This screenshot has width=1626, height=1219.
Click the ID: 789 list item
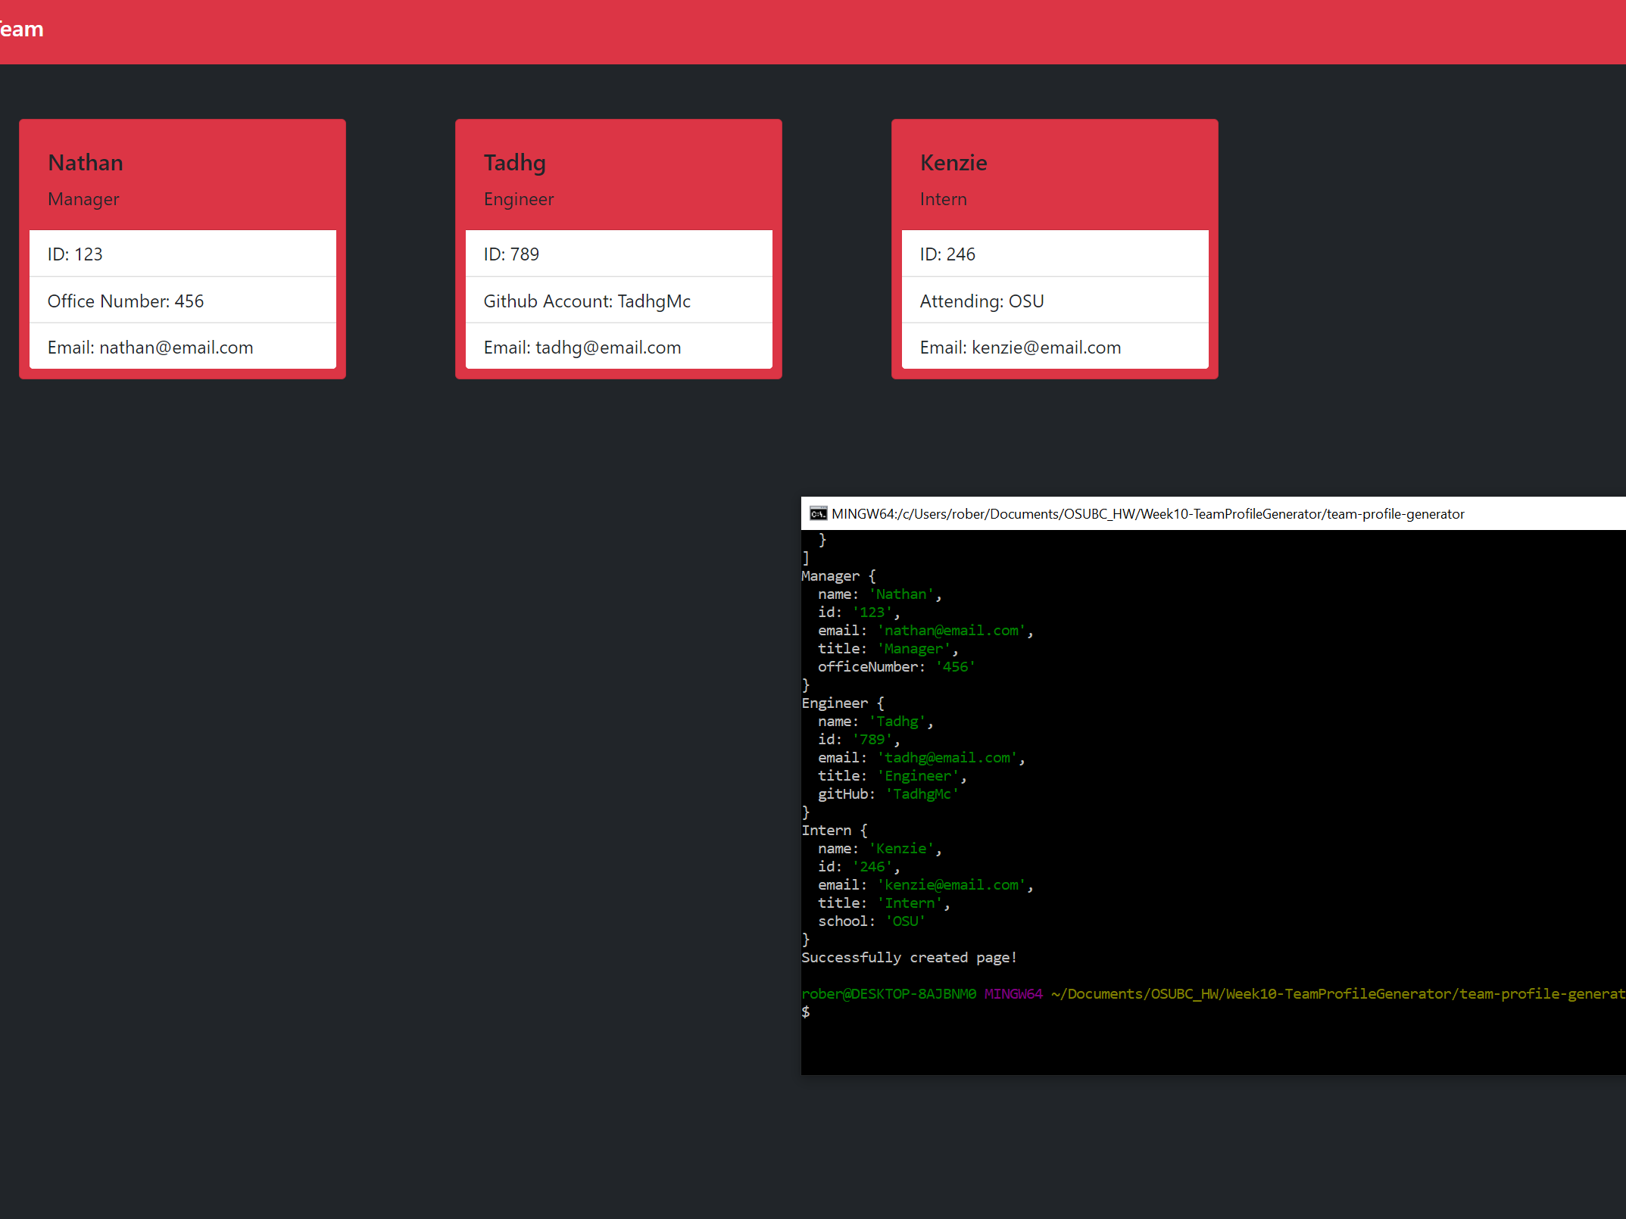coord(511,254)
